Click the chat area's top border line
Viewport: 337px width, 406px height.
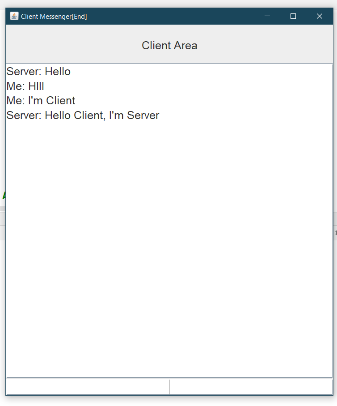click(169, 63)
